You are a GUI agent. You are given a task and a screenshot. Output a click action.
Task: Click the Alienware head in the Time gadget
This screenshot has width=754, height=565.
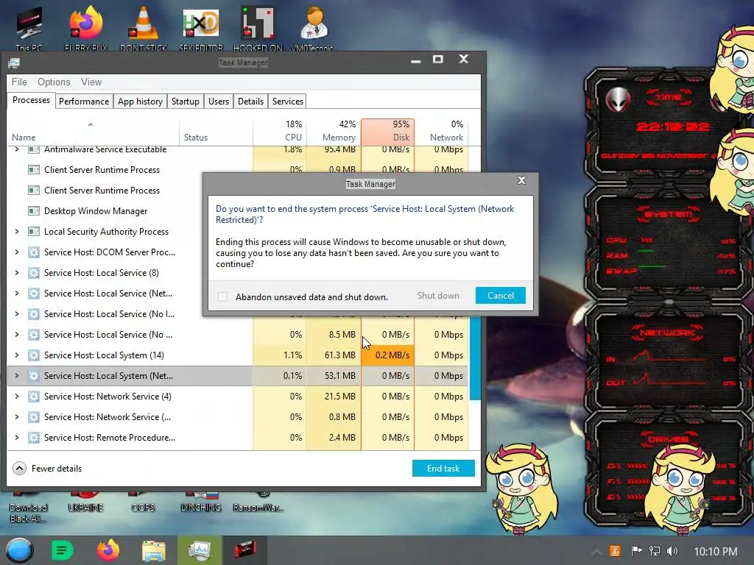[618, 100]
